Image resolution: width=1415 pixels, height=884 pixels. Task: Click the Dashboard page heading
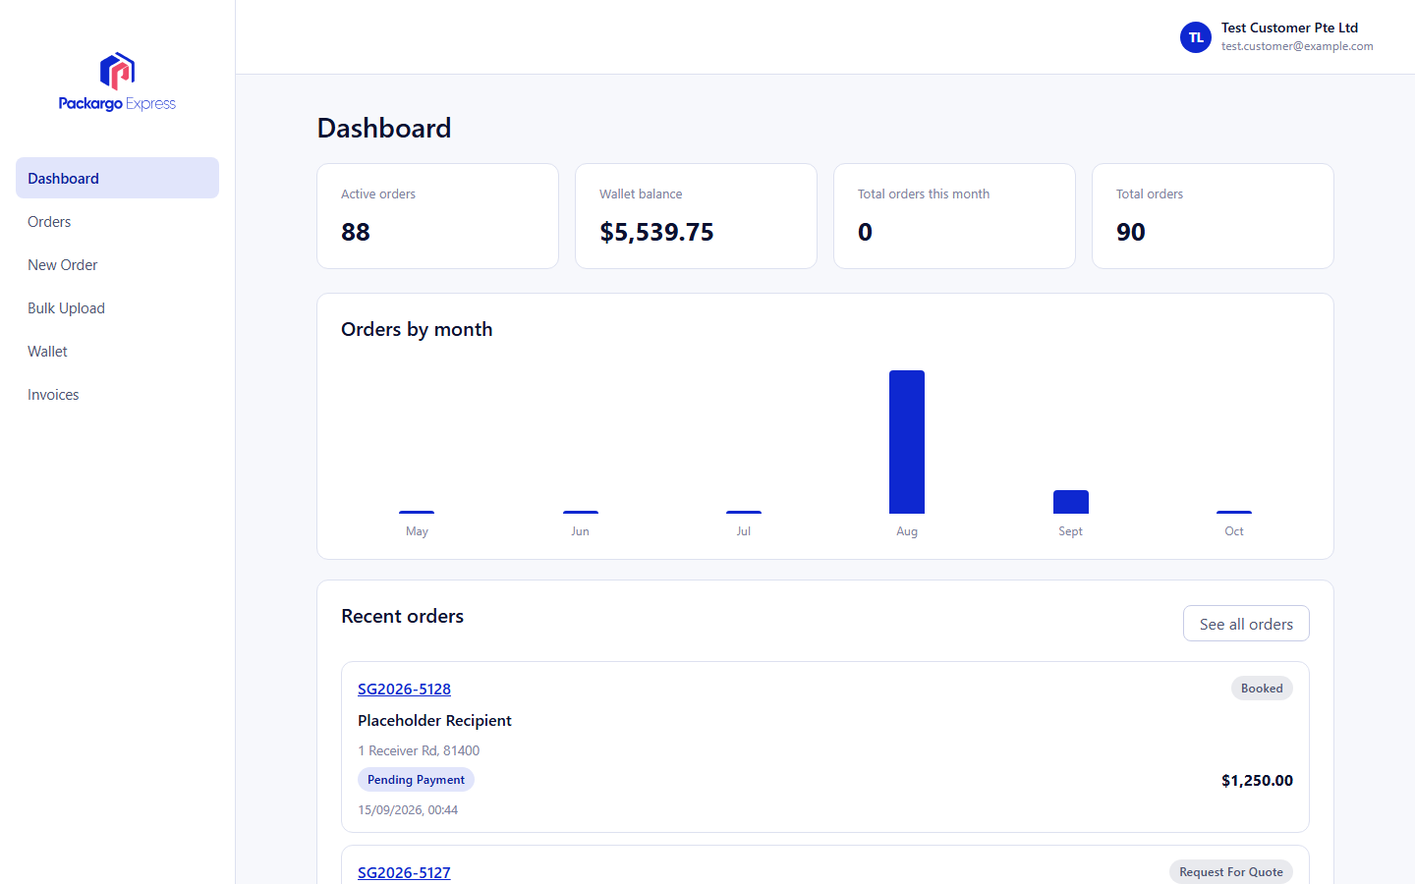384,128
